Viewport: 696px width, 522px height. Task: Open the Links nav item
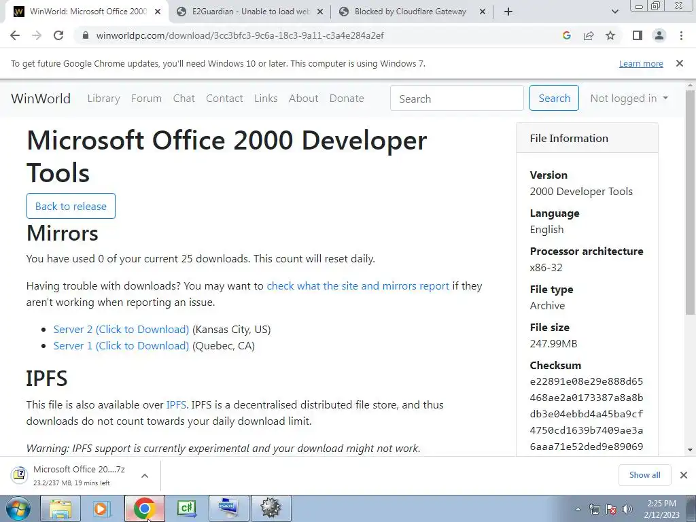pos(266,98)
